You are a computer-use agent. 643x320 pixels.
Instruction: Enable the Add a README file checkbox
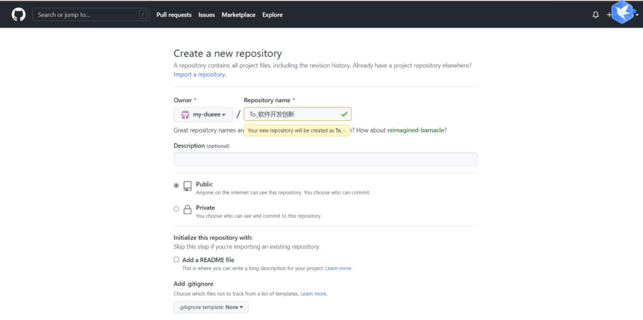tap(176, 260)
